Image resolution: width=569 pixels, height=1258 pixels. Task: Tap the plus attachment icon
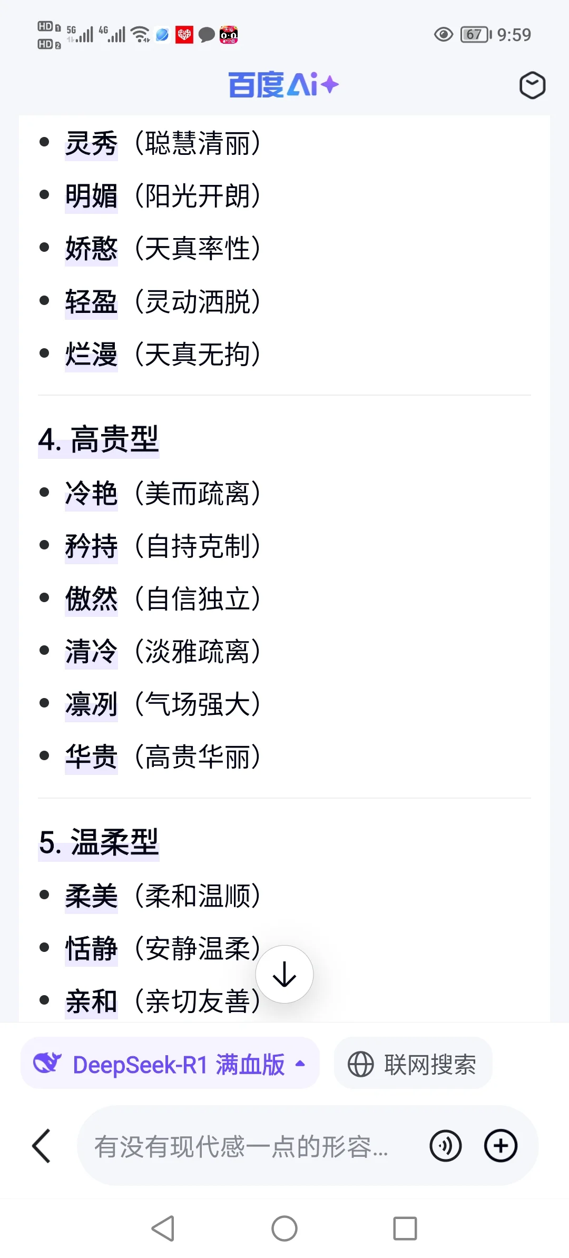pyautogui.click(x=501, y=1146)
